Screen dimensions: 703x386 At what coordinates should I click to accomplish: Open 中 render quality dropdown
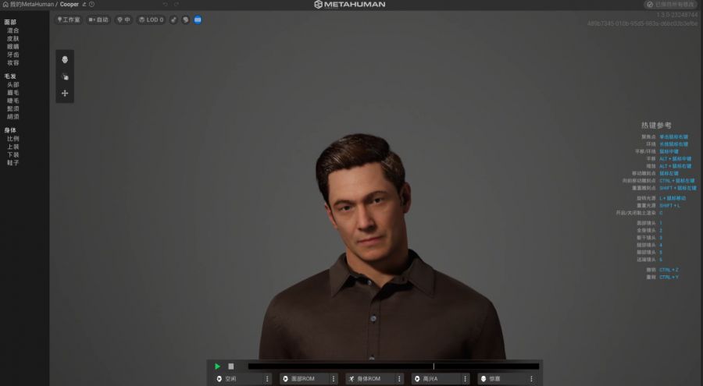pos(123,19)
